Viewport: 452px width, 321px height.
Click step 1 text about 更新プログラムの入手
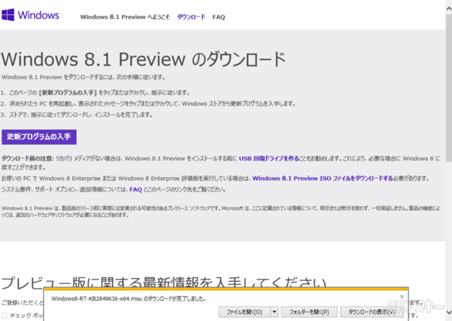click(x=95, y=93)
